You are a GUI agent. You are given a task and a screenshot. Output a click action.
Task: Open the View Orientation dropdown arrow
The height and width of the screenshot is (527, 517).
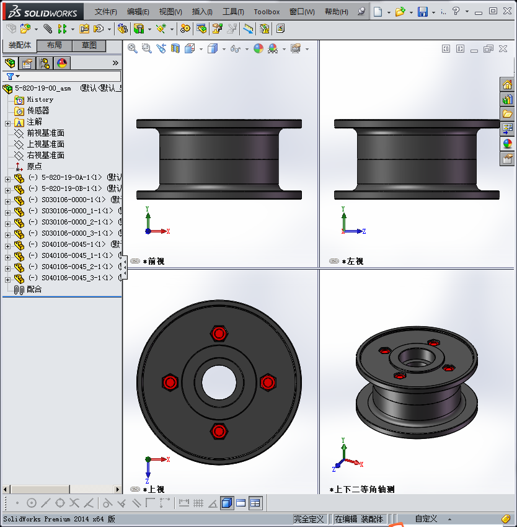click(201, 50)
